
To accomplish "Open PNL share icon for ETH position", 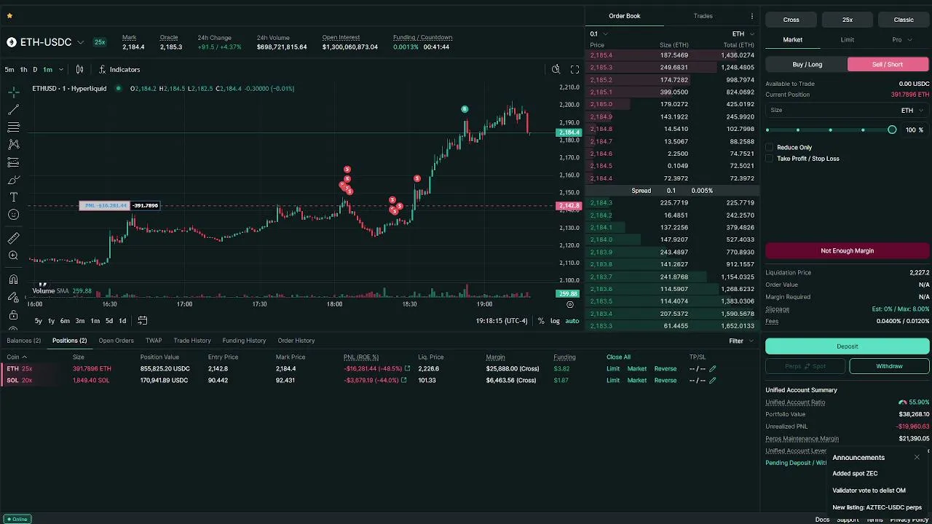I will click(407, 369).
